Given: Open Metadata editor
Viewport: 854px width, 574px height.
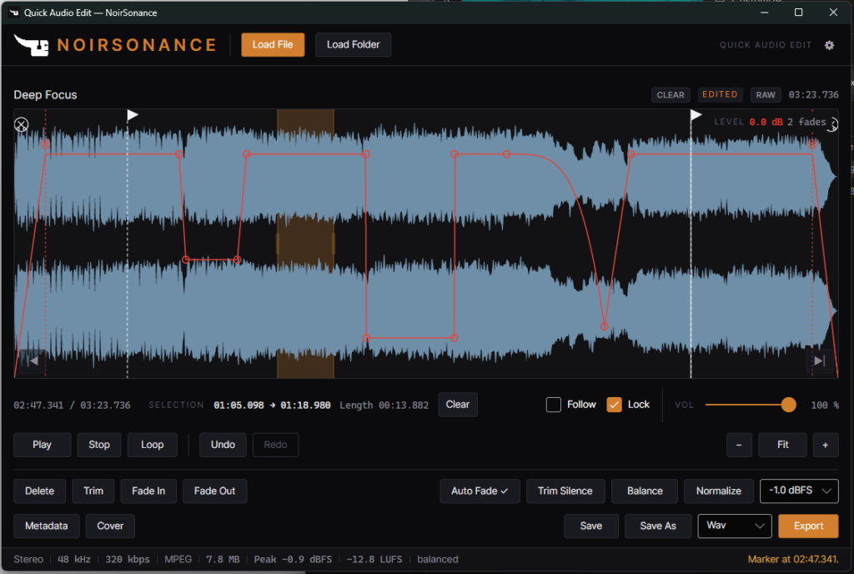Looking at the screenshot, I should (47, 526).
